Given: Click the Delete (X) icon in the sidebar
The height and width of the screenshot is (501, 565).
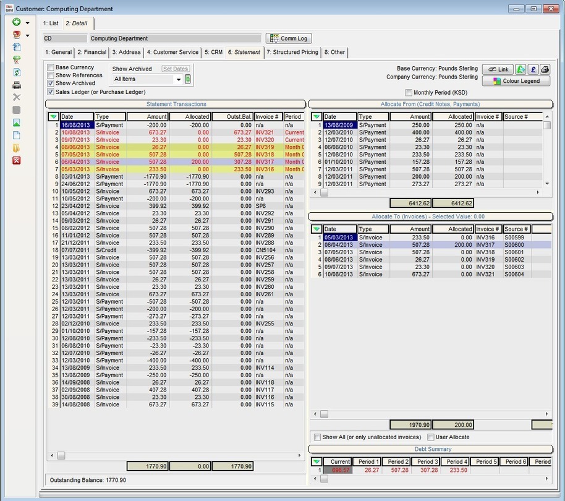Looking at the screenshot, I should (17, 97).
